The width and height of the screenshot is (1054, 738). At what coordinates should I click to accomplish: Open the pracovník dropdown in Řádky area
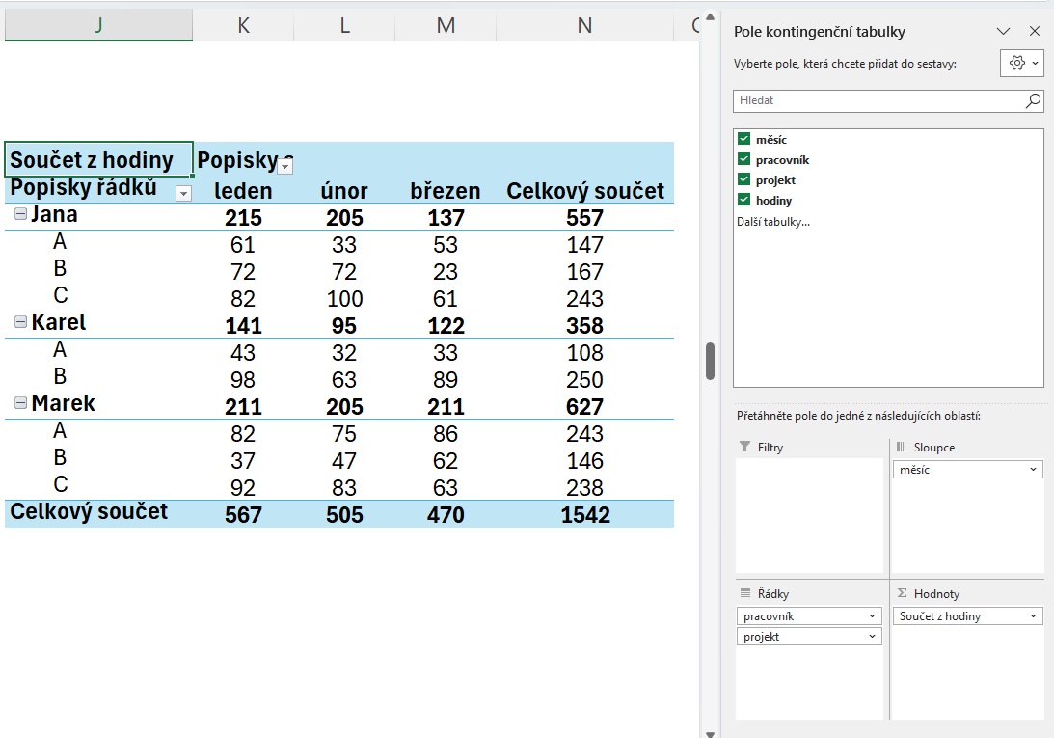[872, 616]
